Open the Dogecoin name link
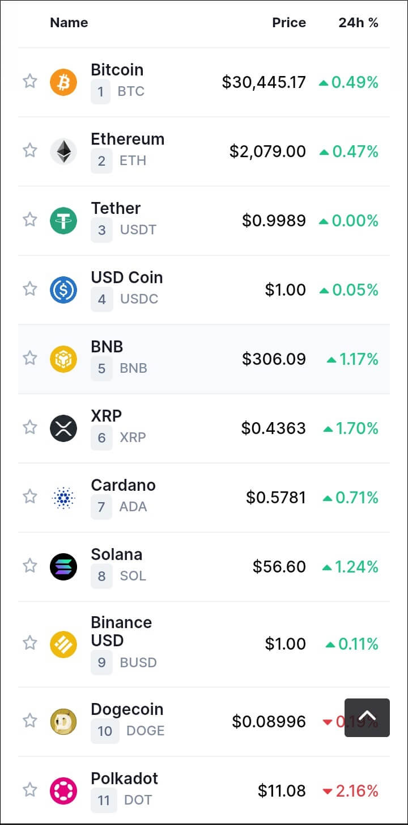 (x=127, y=709)
